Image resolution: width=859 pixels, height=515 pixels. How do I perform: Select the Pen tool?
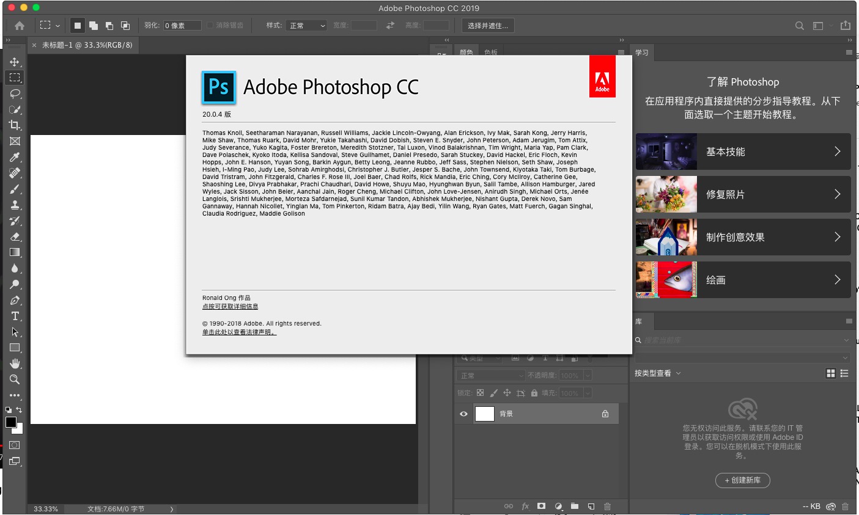[x=15, y=300]
